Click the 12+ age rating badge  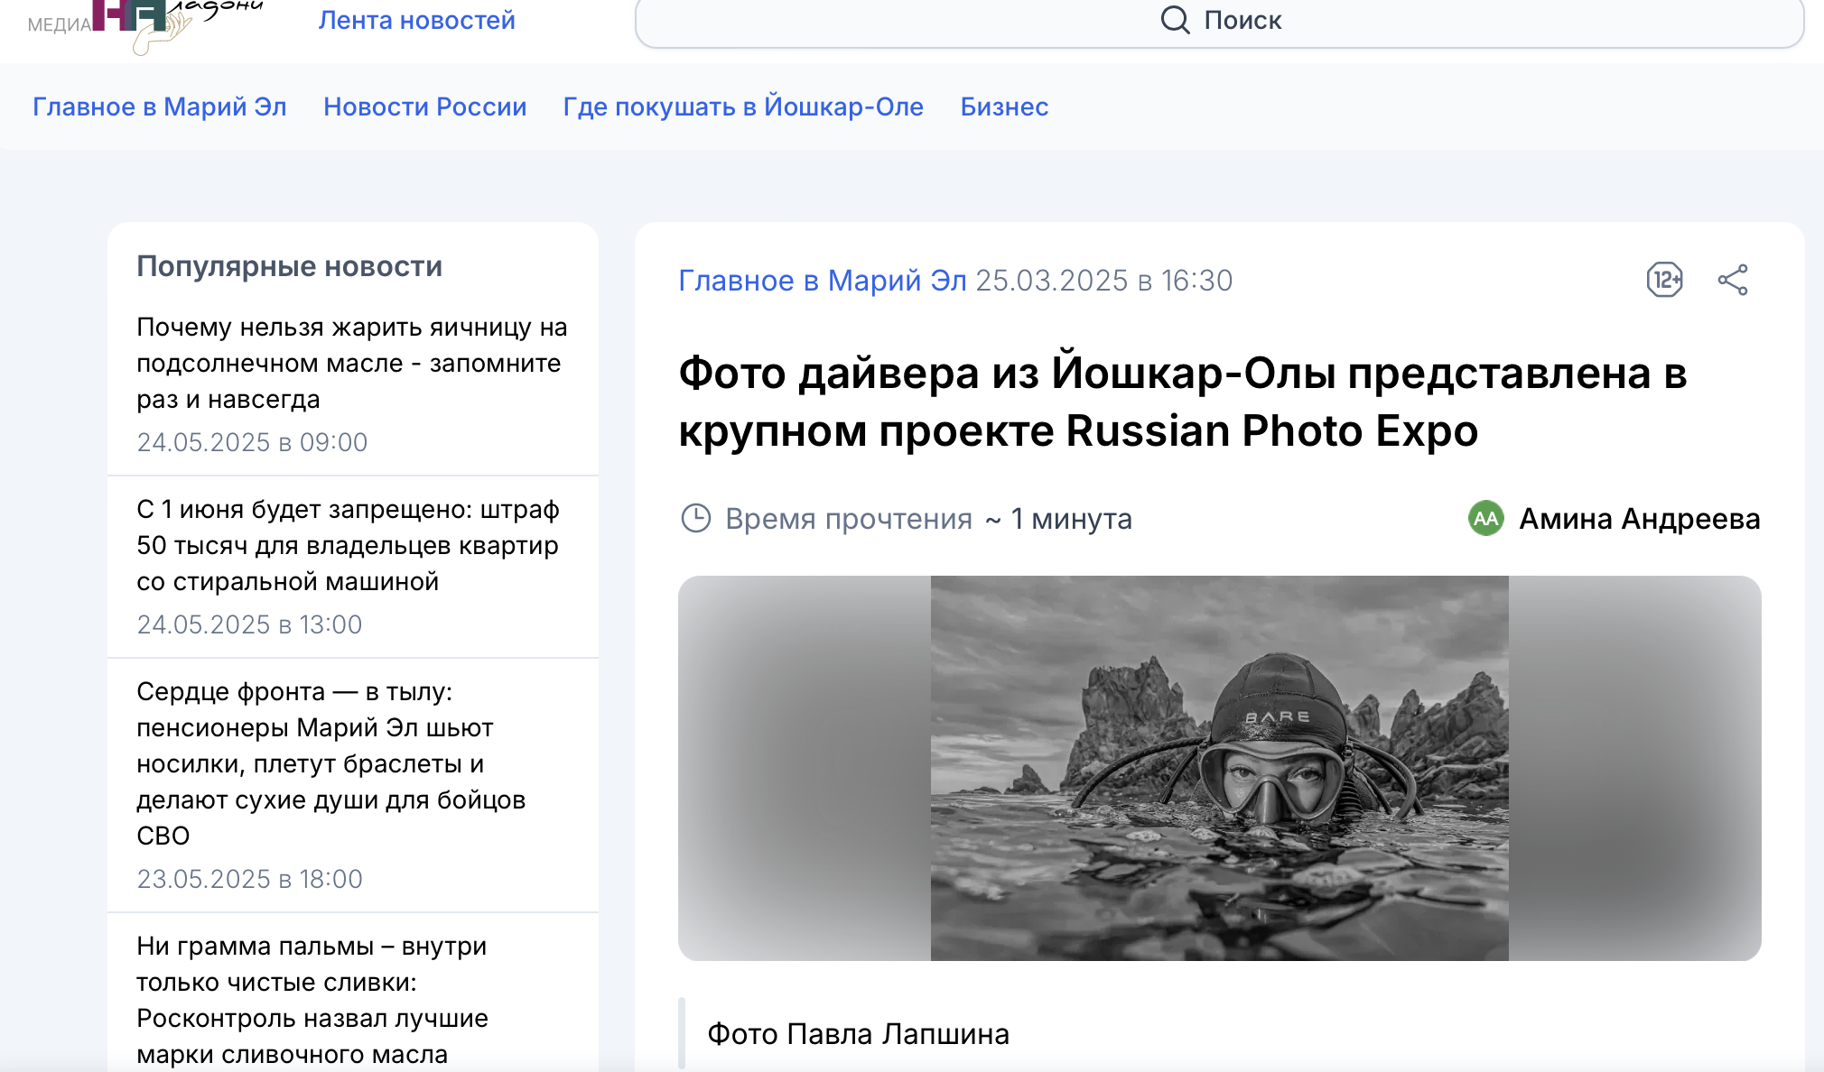[1664, 280]
